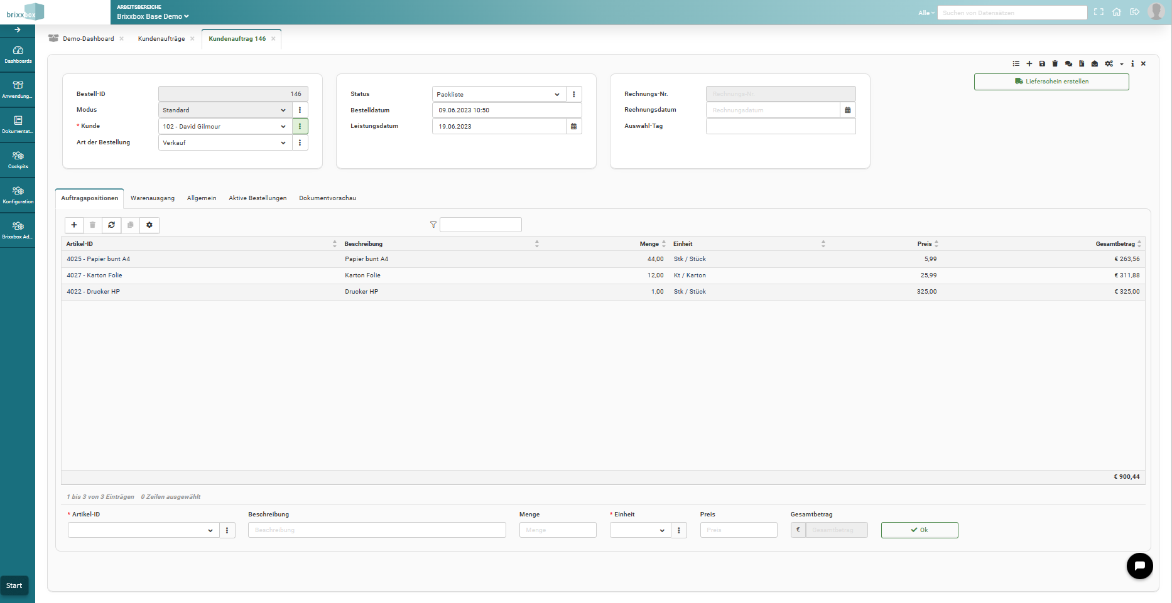Click the Leistungsdatum calendar icon
The height and width of the screenshot is (603, 1172).
pos(573,127)
